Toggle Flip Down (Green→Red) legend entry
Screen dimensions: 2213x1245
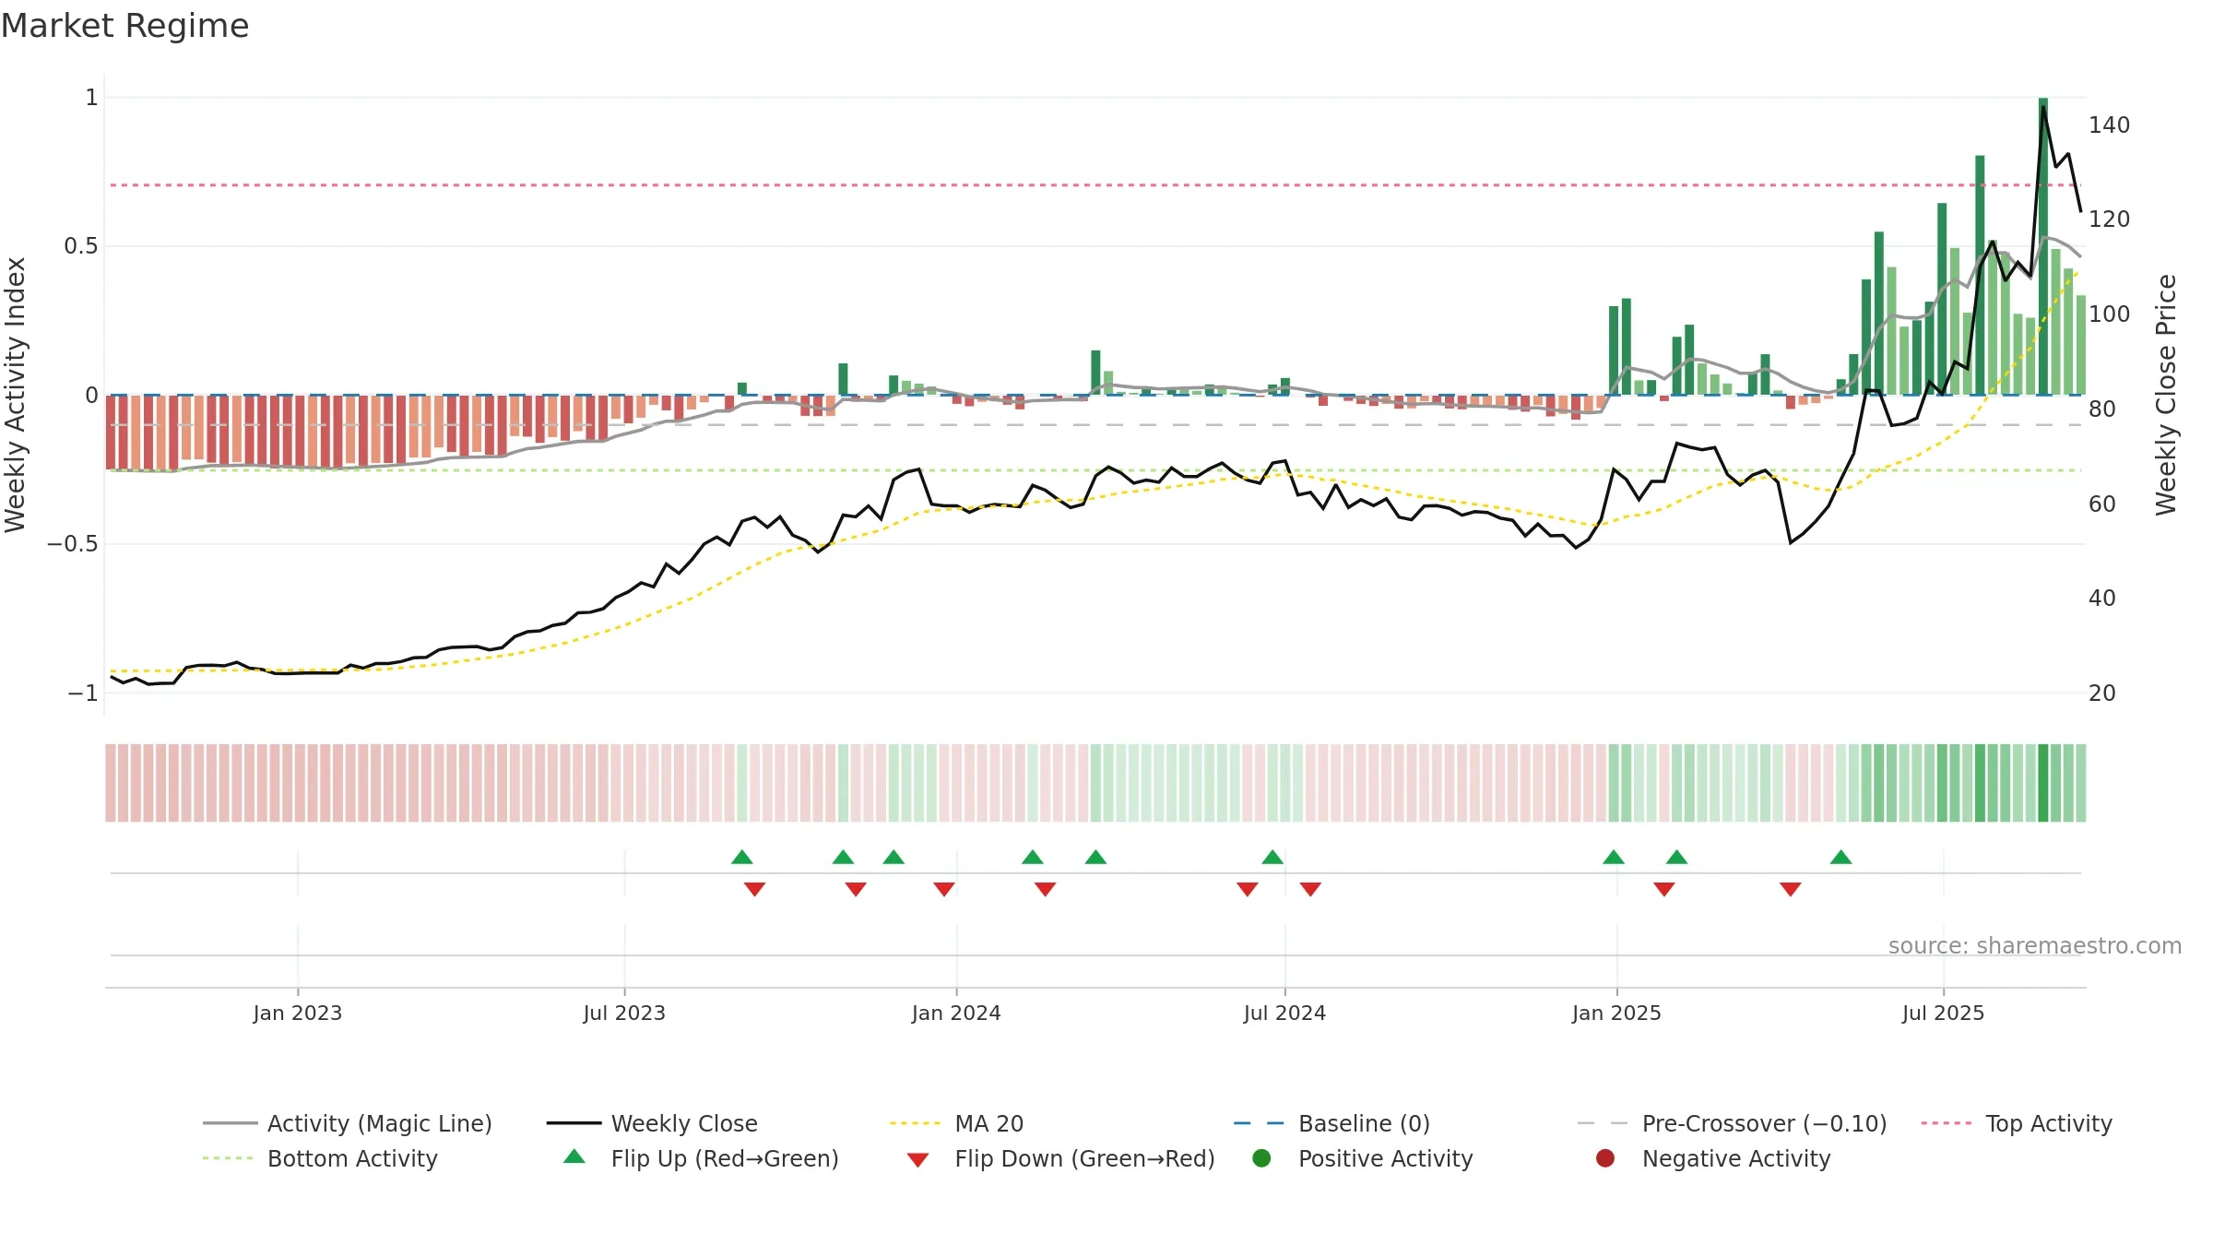pyautogui.click(x=1060, y=1158)
